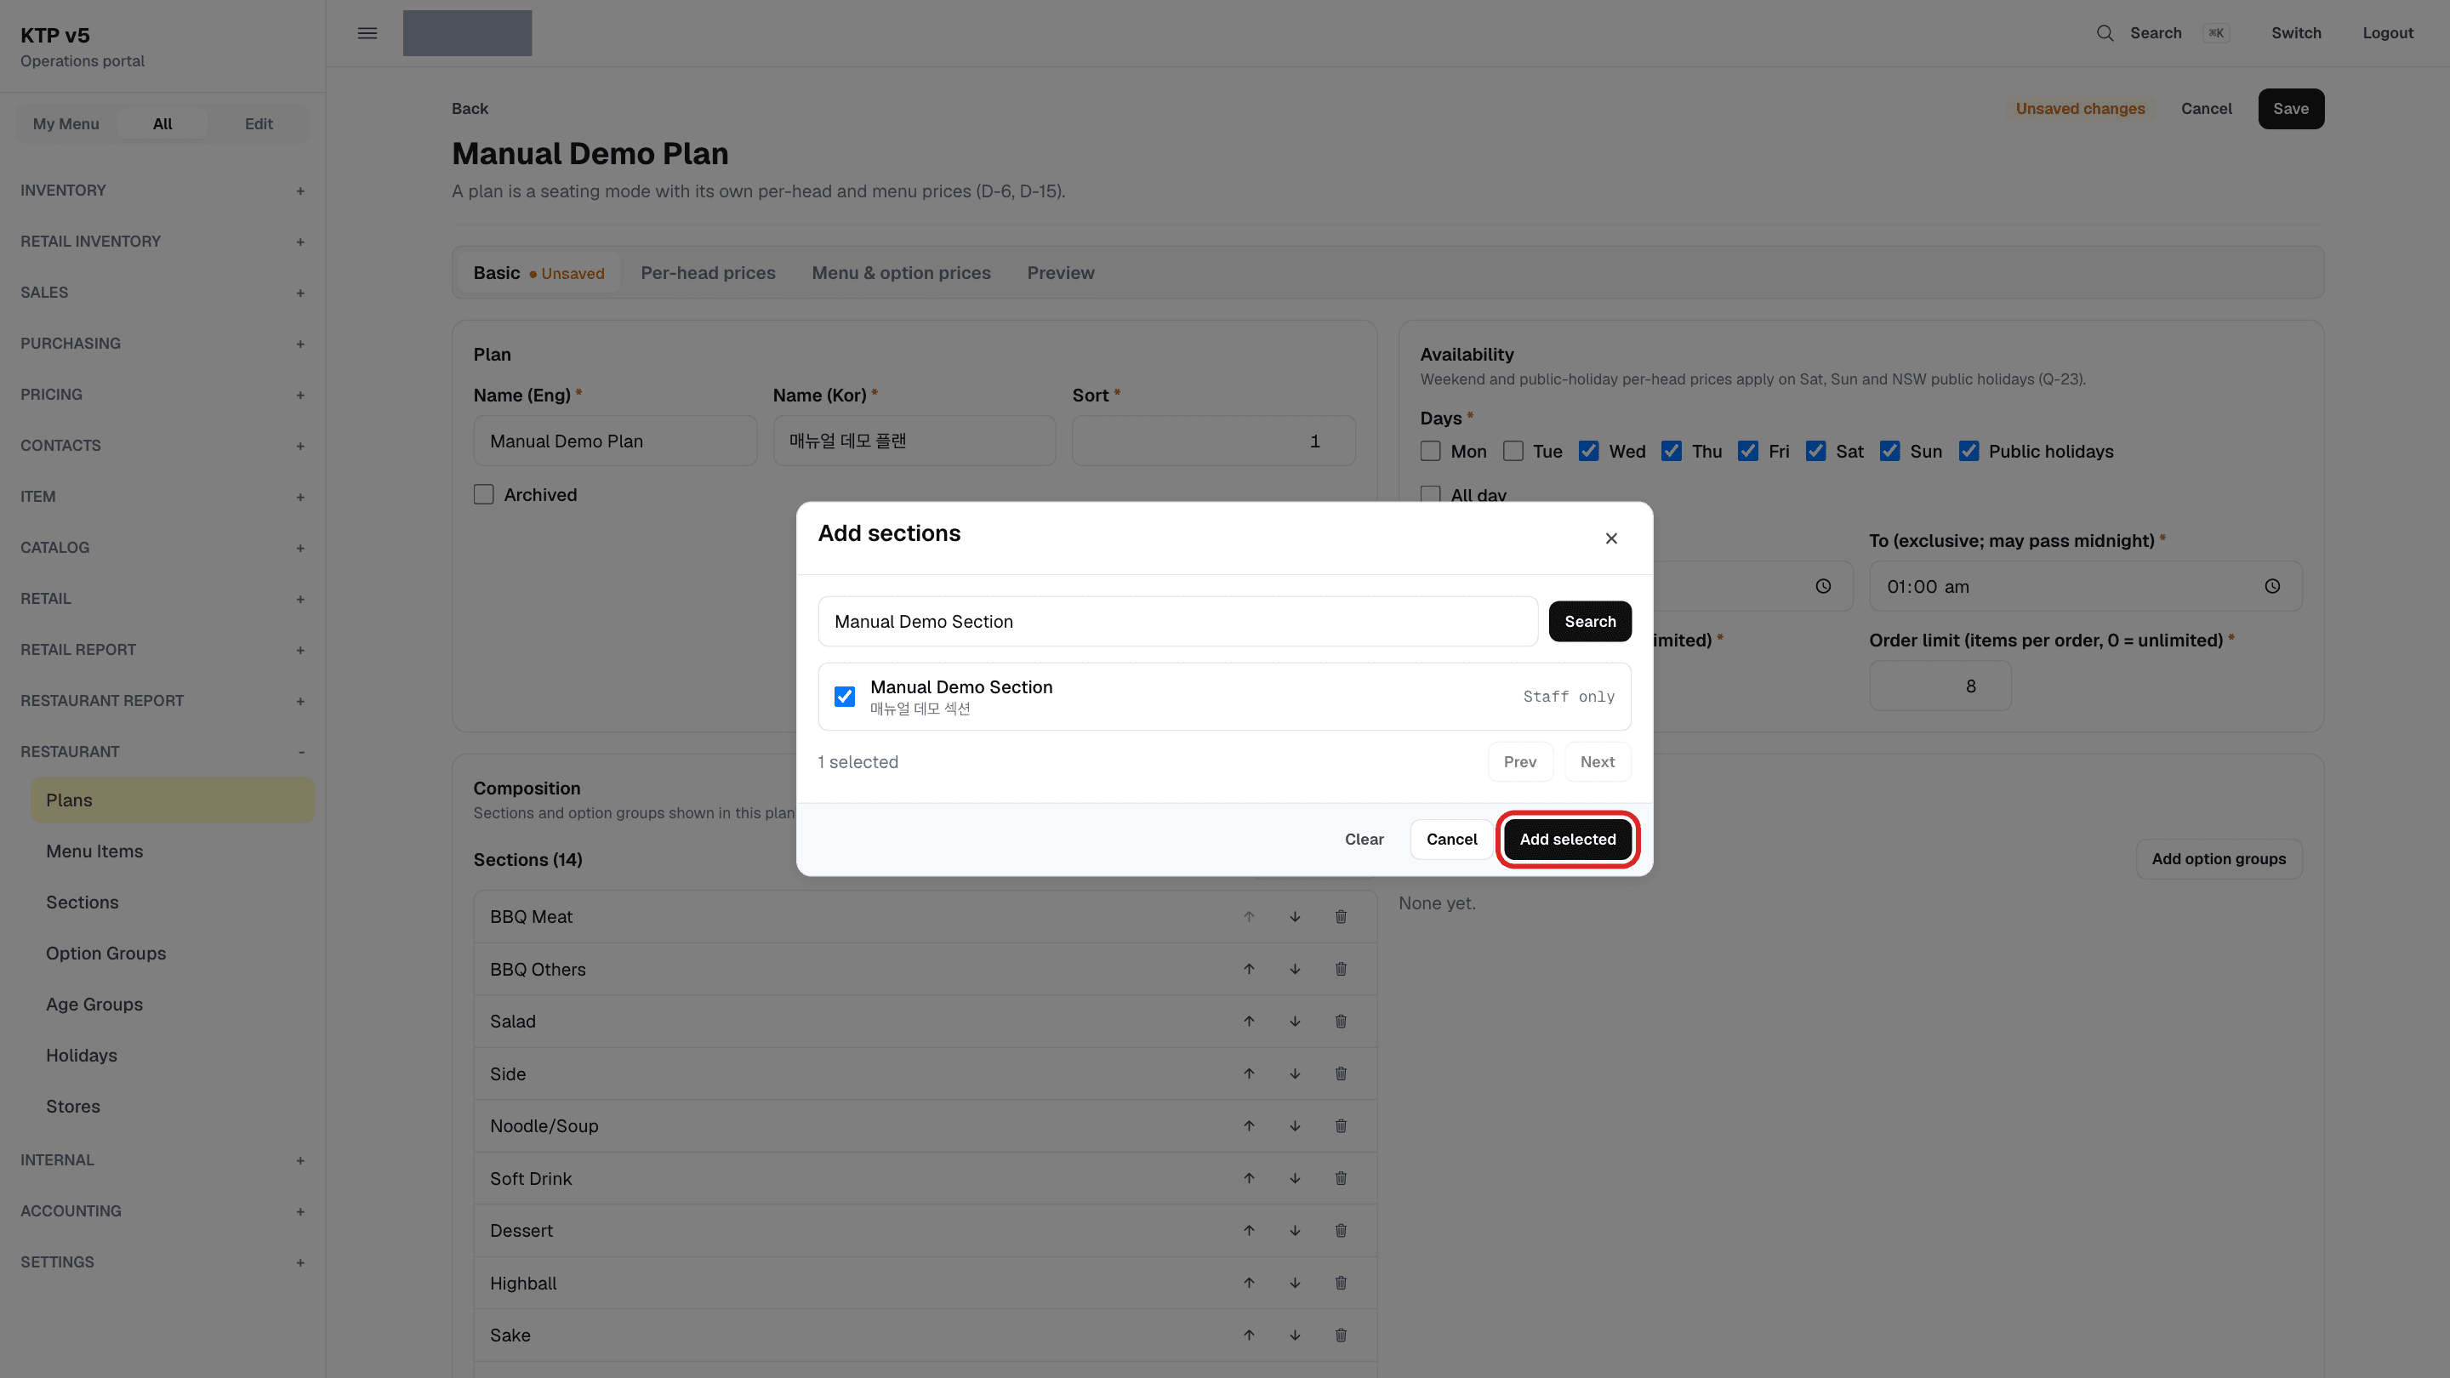The height and width of the screenshot is (1378, 2450).
Task: Click the Save button
Action: point(2291,108)
